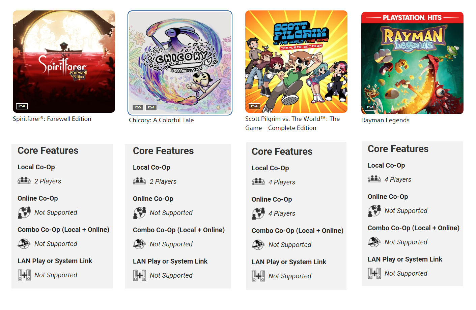This screenshot has width=476, height=310.
Task: Select the PS4 badge on Spiritfarer cover
Action: [x=21, y=106]
